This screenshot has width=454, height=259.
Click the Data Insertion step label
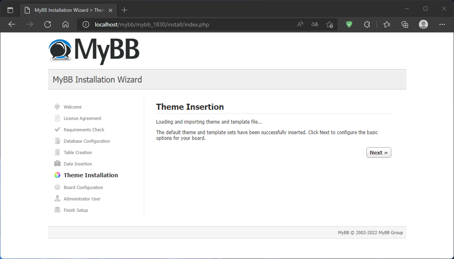point(78,164)
